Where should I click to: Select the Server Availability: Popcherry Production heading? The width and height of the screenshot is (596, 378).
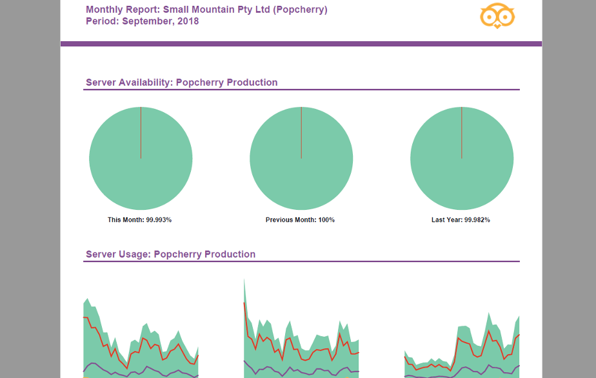tap(182, 82)
